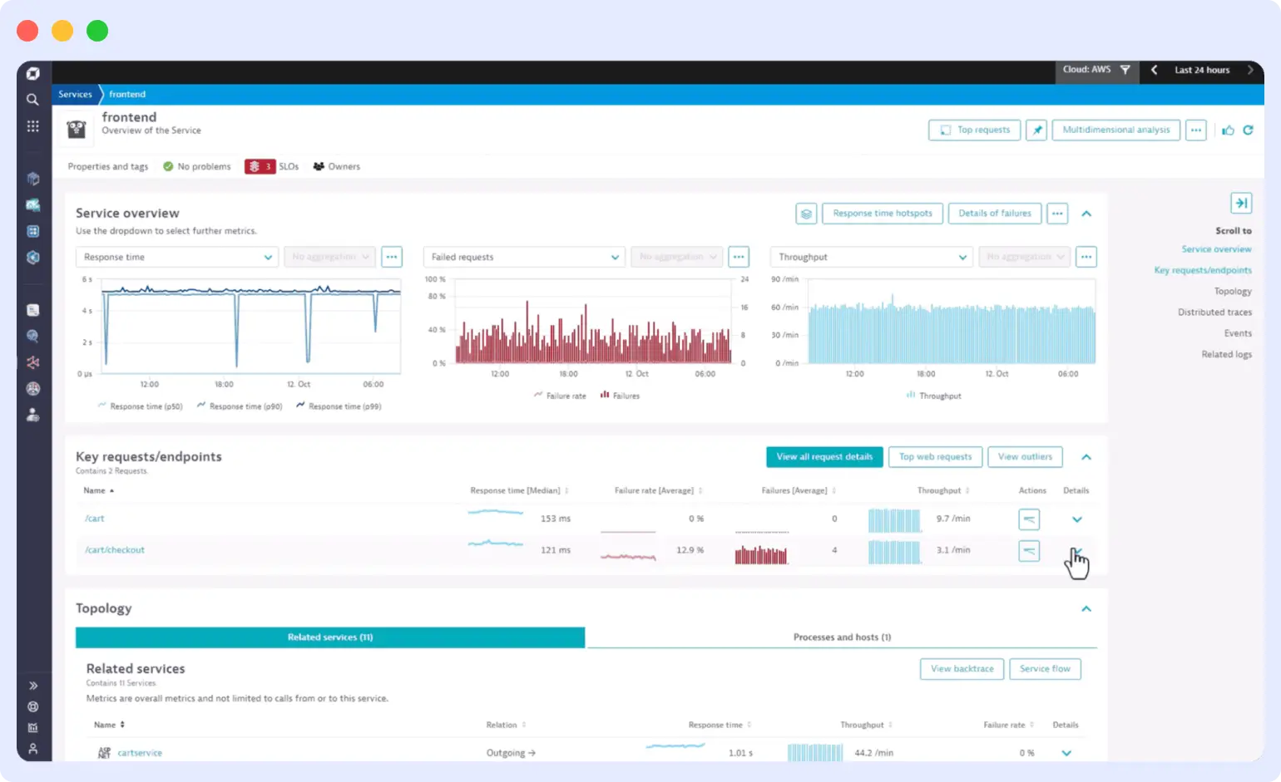The width and height of the screenshot is (1281, 782).
Task: Open more options next to Multidimensional analysis
Action: click(1196, 130)
